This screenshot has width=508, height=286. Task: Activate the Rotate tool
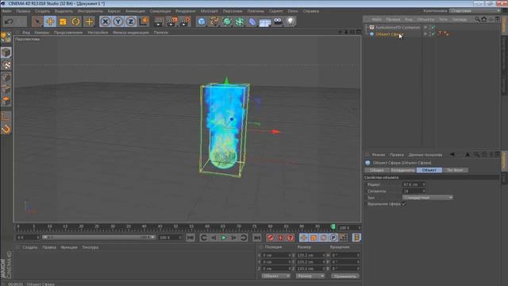click(x=76, y=21)
